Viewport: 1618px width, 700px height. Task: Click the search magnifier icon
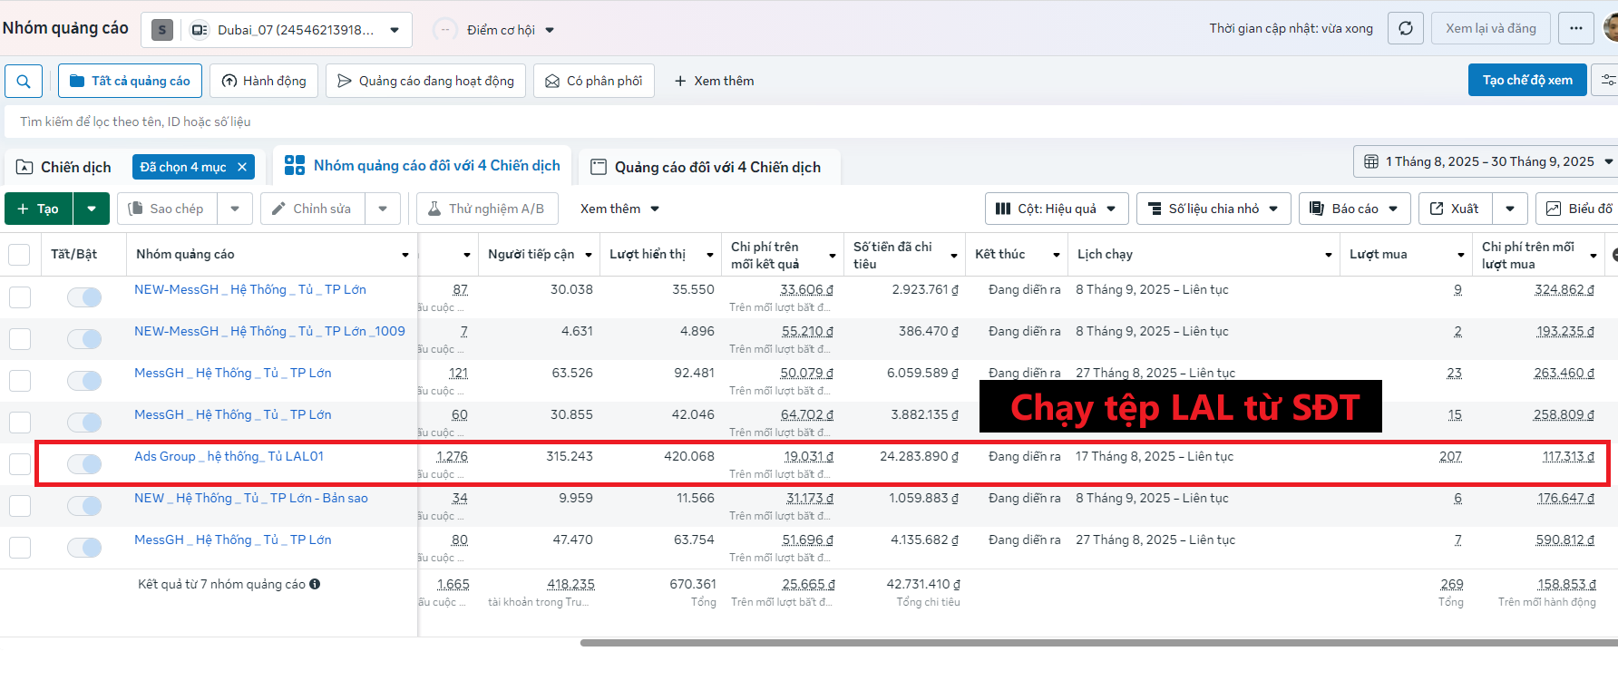tap(24, 81)
